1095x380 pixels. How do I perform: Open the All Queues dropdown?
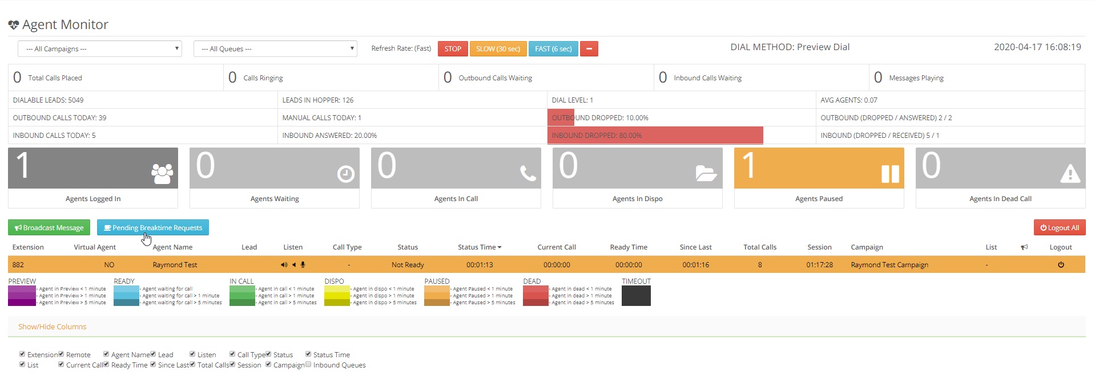(275, 49)
